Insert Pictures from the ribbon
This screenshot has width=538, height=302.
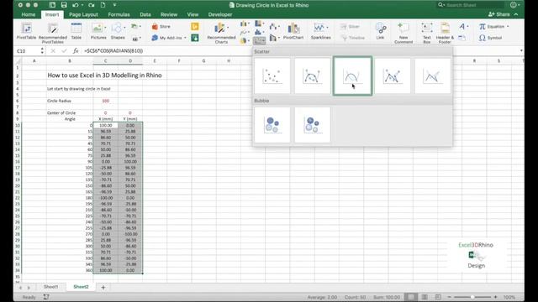tap(98, 32)
